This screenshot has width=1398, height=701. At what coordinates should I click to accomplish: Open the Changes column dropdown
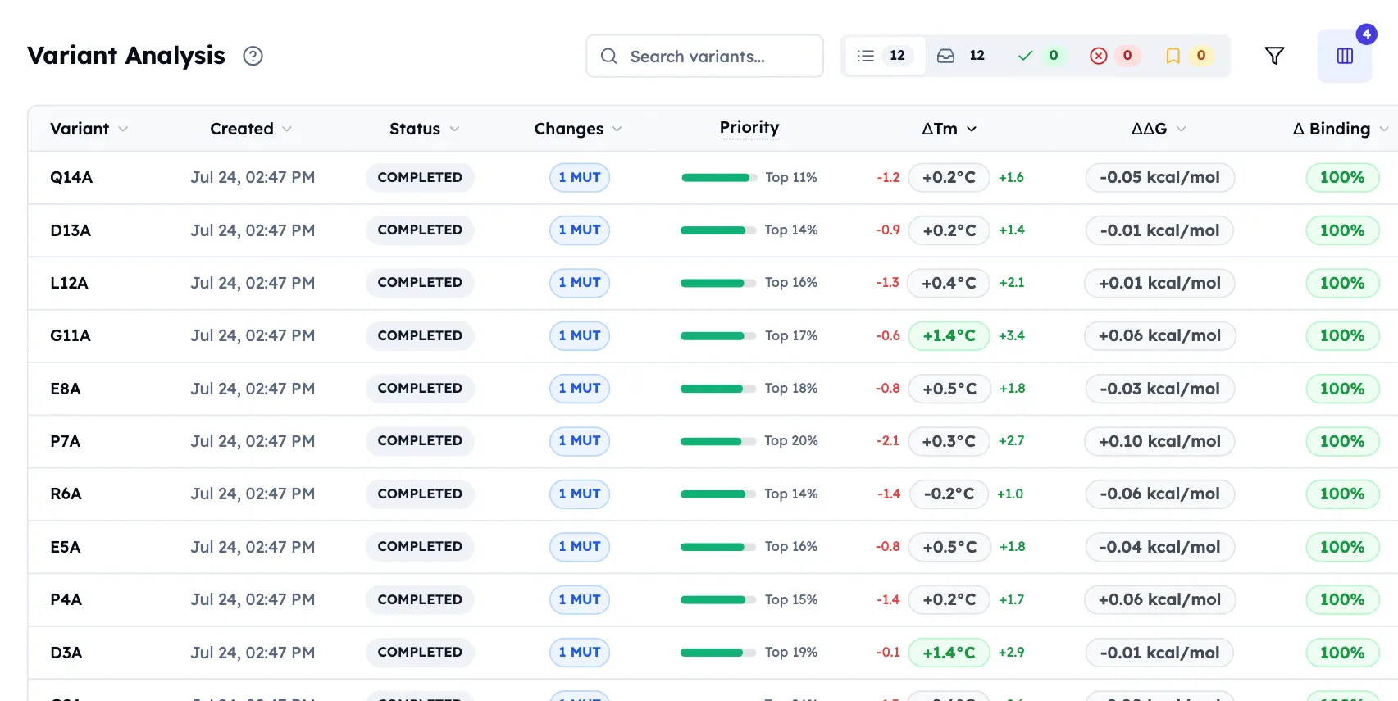(617, 129)
